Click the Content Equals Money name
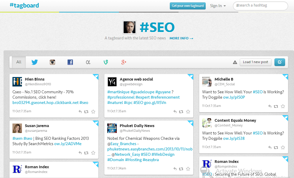This screenshot has height=178, width=294. pos(235,121)
